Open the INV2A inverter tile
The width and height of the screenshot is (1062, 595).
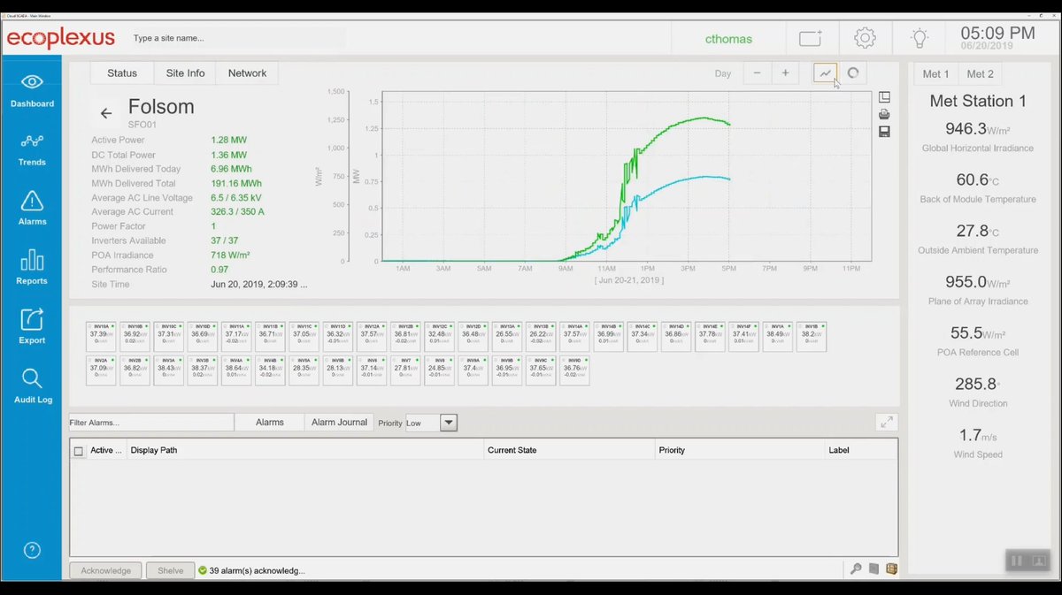101,370
